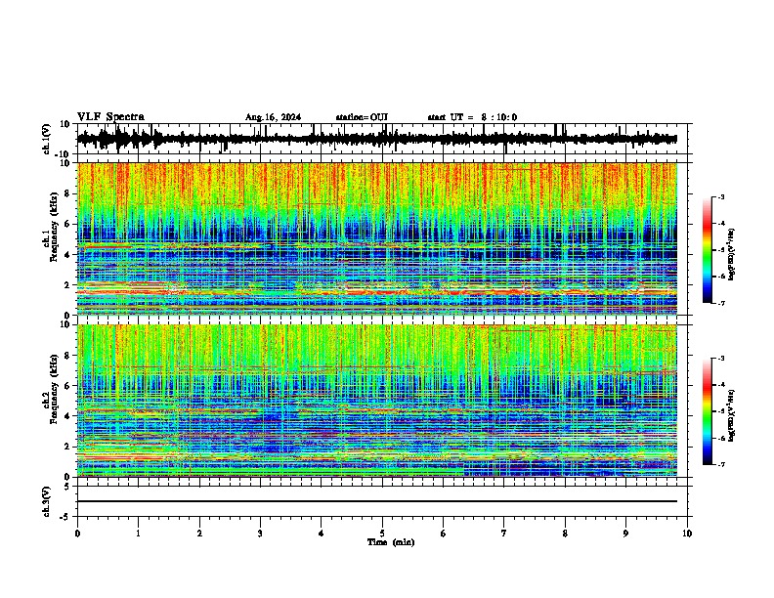Viewport: 774px width, 598px height.
Task: Click the "-3" label on ch.2 colorbar
Action: tap(721, 359)
